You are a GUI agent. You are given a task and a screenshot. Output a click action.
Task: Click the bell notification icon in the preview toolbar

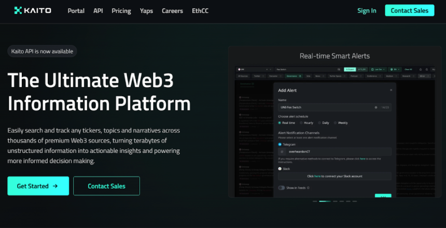pos(427,69)
